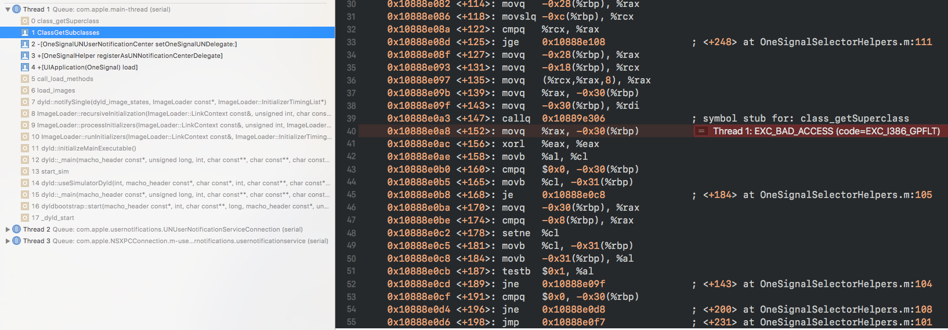
Task: Click system frame icon beside 6 load_images
Action: [x=25, y=90]
